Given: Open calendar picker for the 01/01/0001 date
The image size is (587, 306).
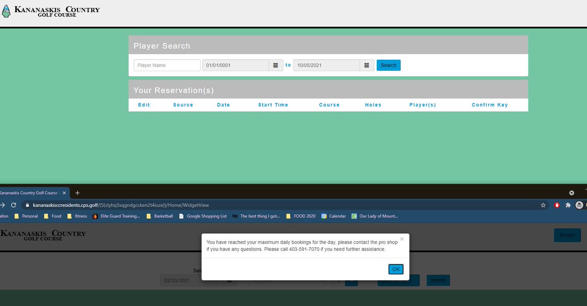Looking at the screenshot, I should [276, 65].
